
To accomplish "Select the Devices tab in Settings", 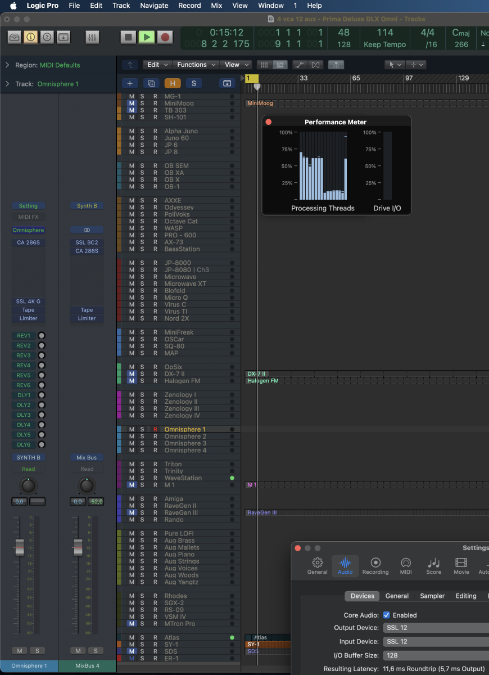I will 363,596.
